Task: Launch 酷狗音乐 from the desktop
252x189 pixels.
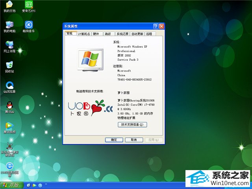Action: click(29, 26)
